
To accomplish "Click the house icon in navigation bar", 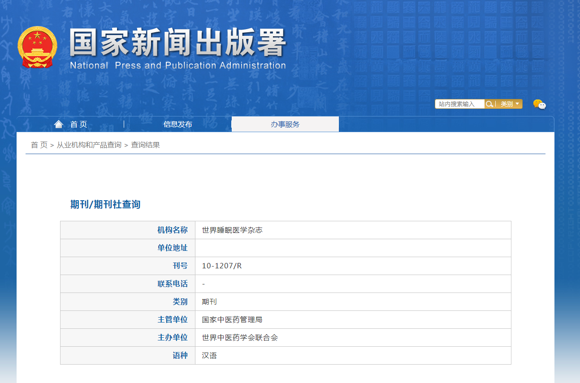I will [59, 124].
